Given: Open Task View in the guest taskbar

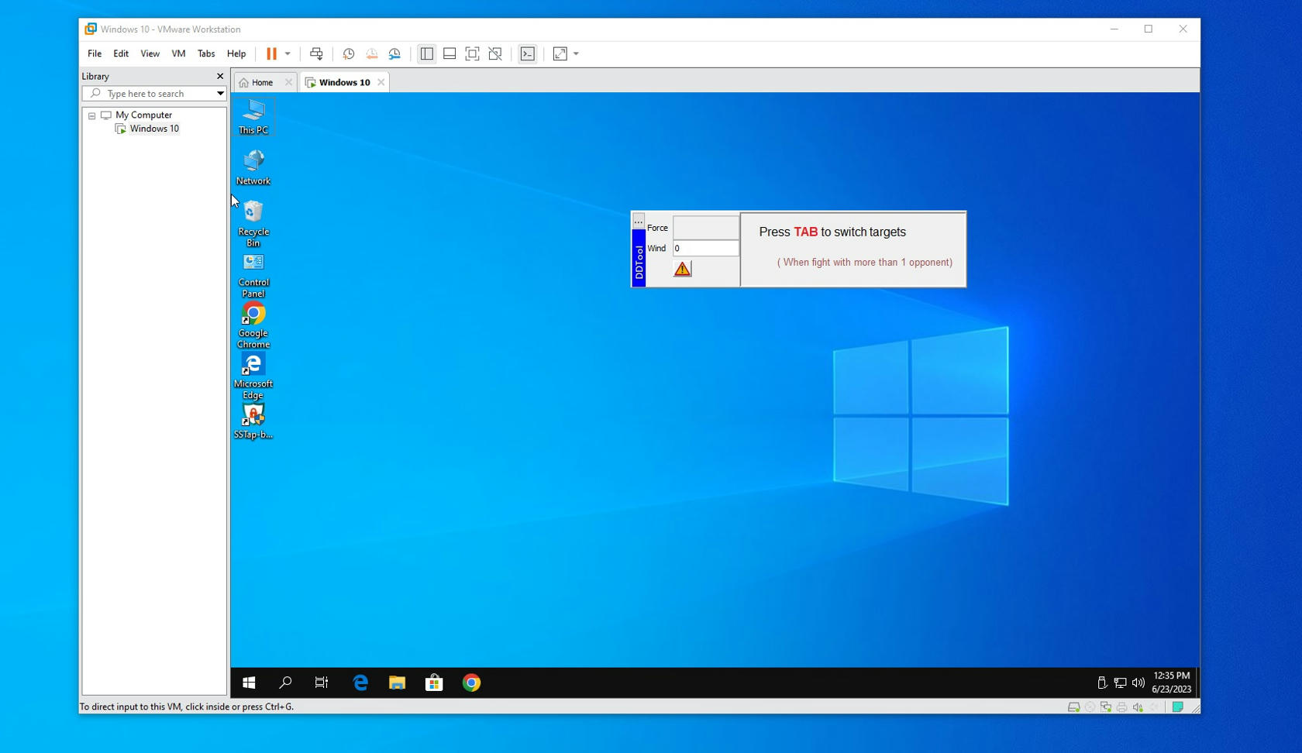Looking at the screenshot, I should (x=322, y=683).
